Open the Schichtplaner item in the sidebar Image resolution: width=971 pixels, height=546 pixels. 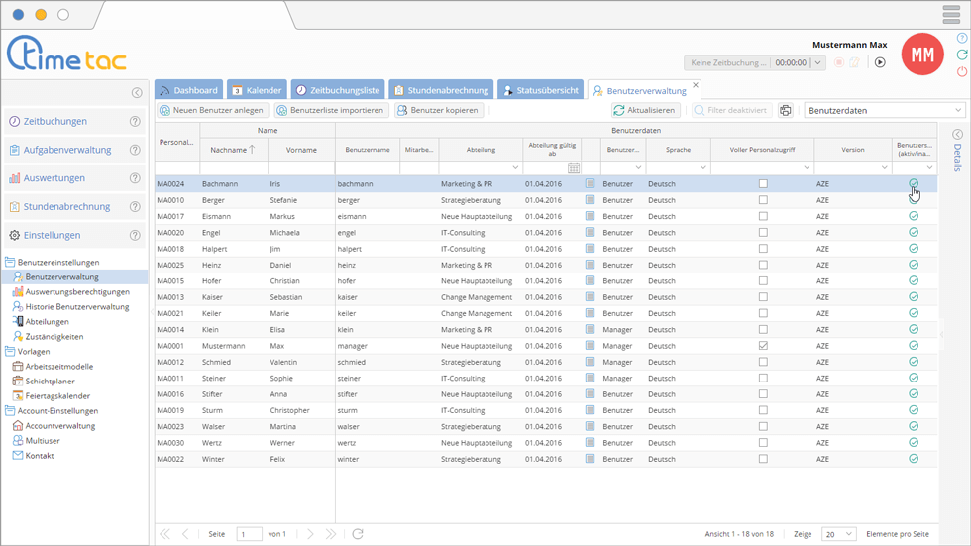point(50,381)
